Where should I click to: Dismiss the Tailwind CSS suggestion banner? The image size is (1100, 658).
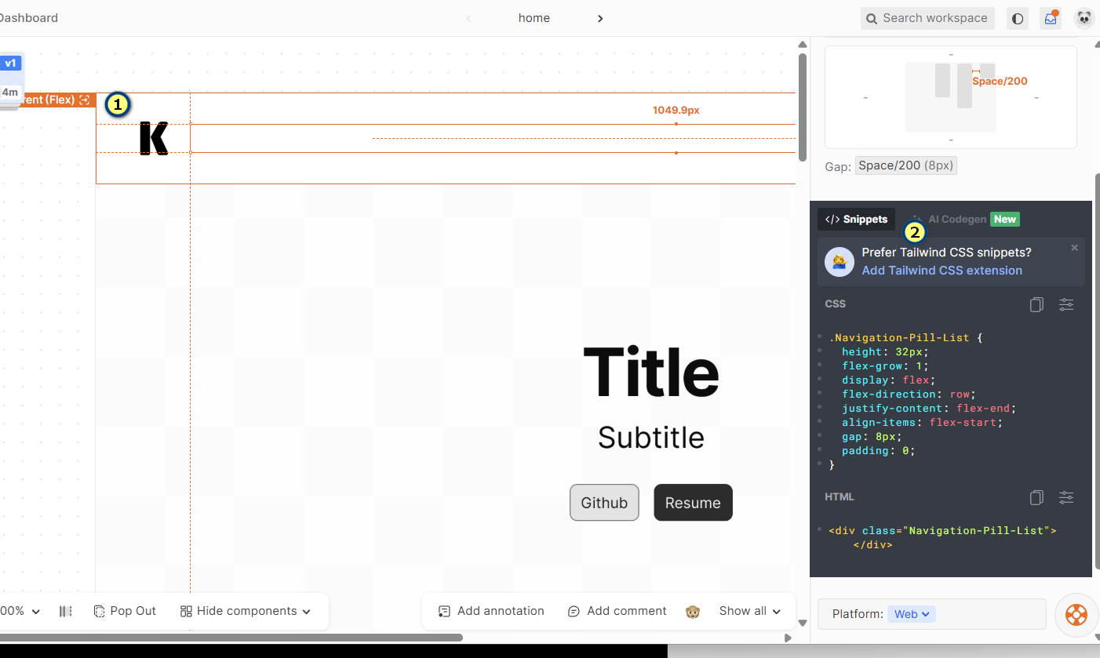point(1074,248)
